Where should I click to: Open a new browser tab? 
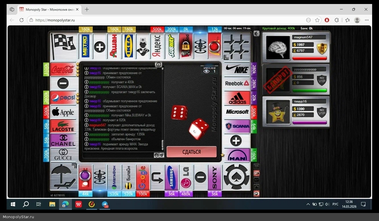(87, 9)
